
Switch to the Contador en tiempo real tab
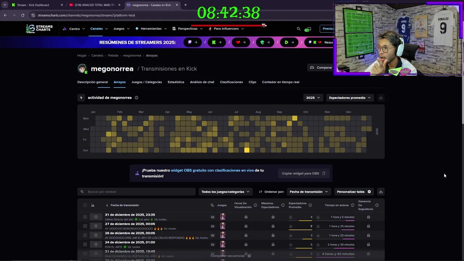281,82
